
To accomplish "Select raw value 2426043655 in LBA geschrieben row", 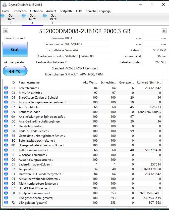I will pos(152,198).
